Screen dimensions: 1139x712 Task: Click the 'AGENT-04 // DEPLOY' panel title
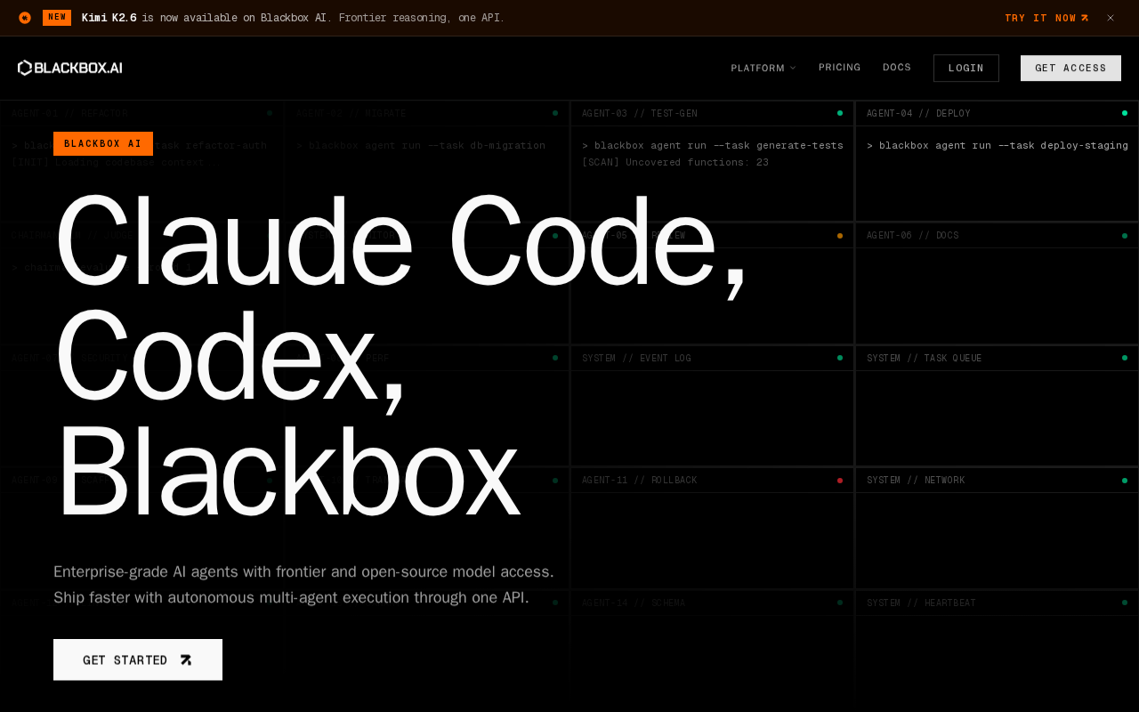pos(918,114)
